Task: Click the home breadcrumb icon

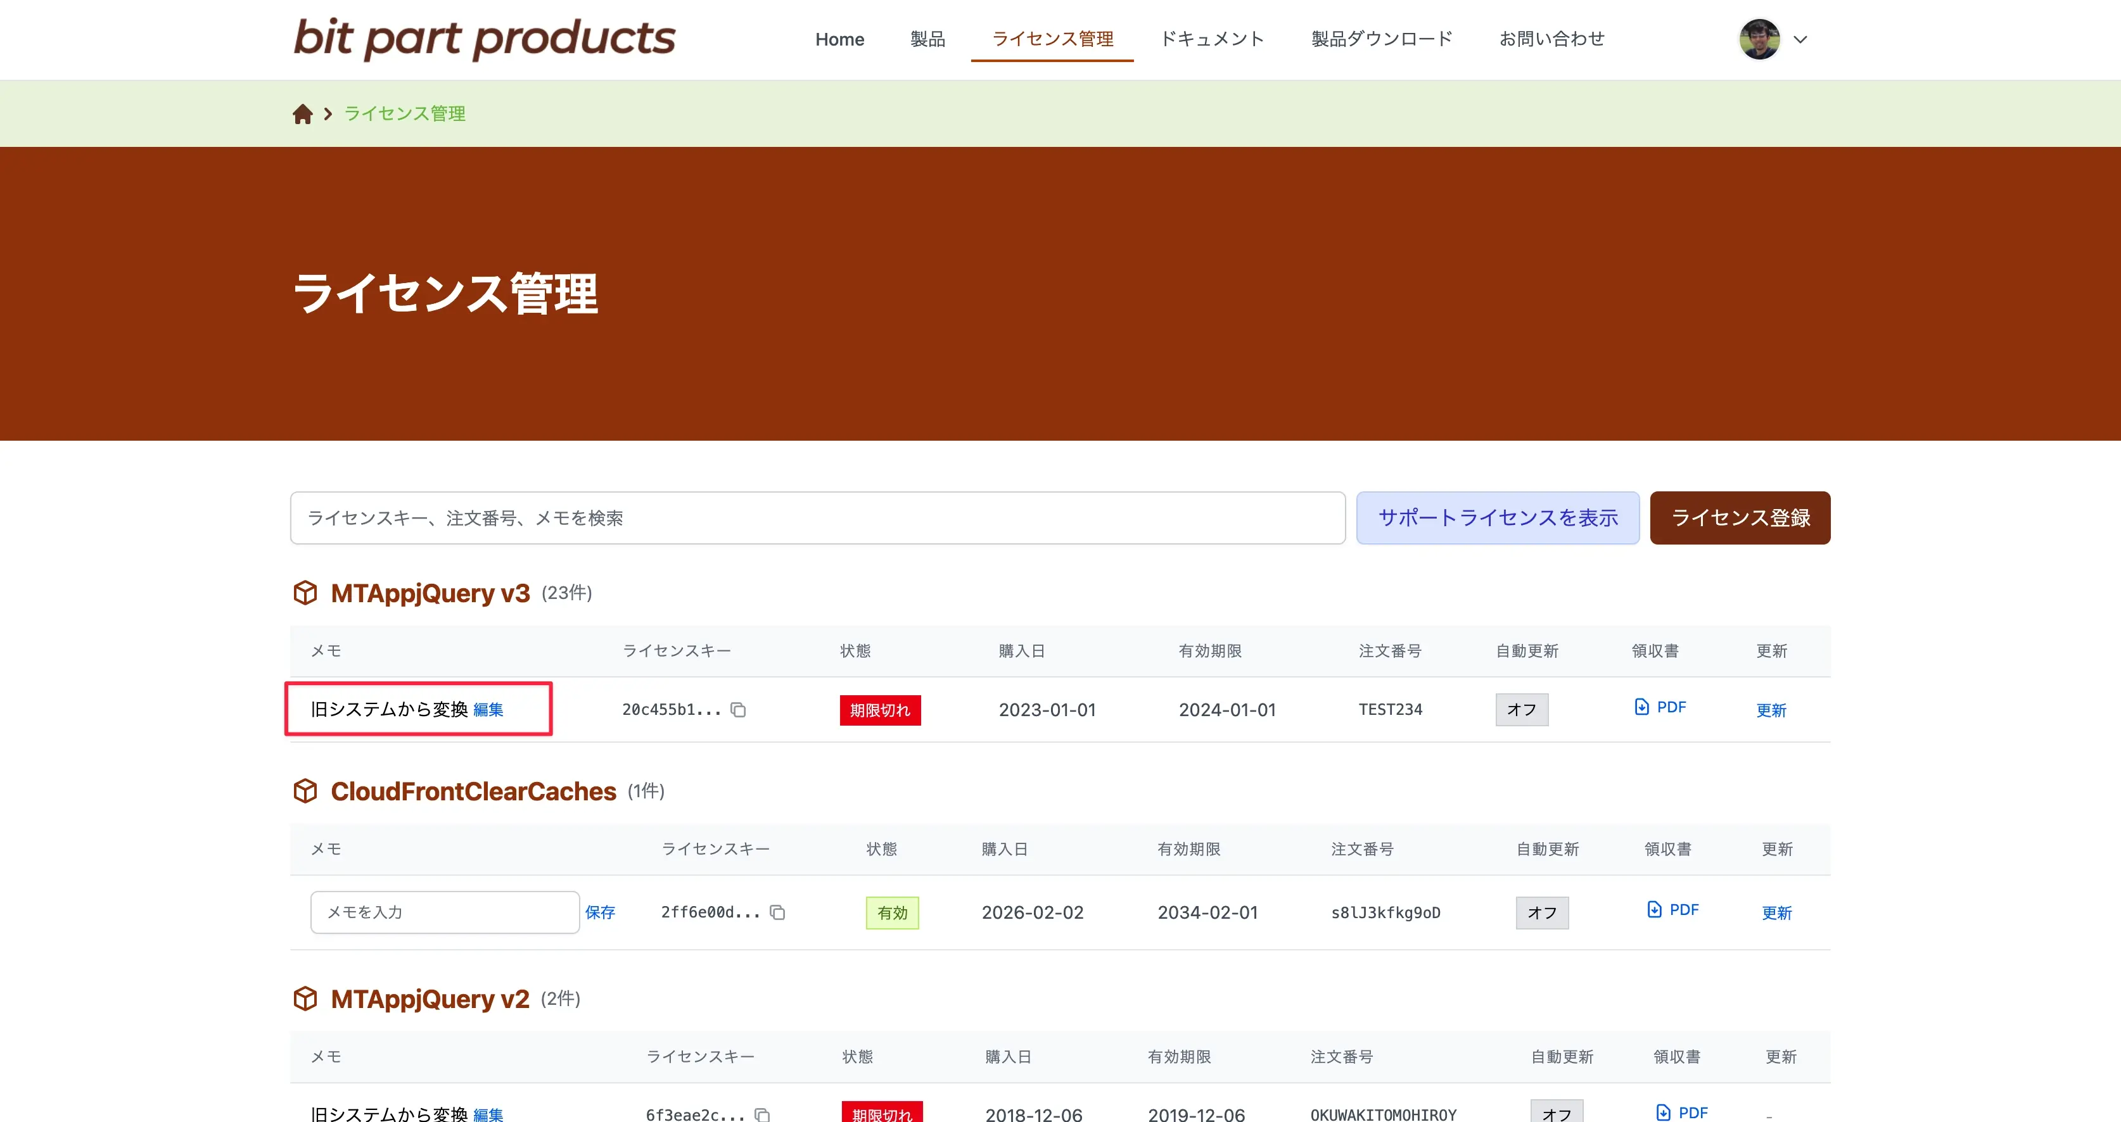Action: (302, 113)
